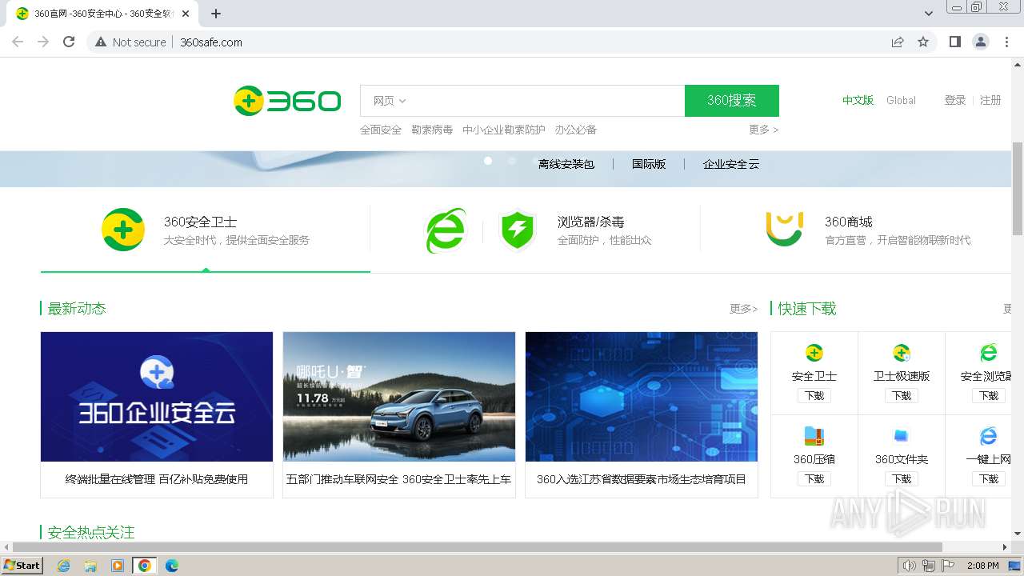Click 一键上网 browser icon
The width and height of the screenshot is (1024, 576).
coord(989,436)
